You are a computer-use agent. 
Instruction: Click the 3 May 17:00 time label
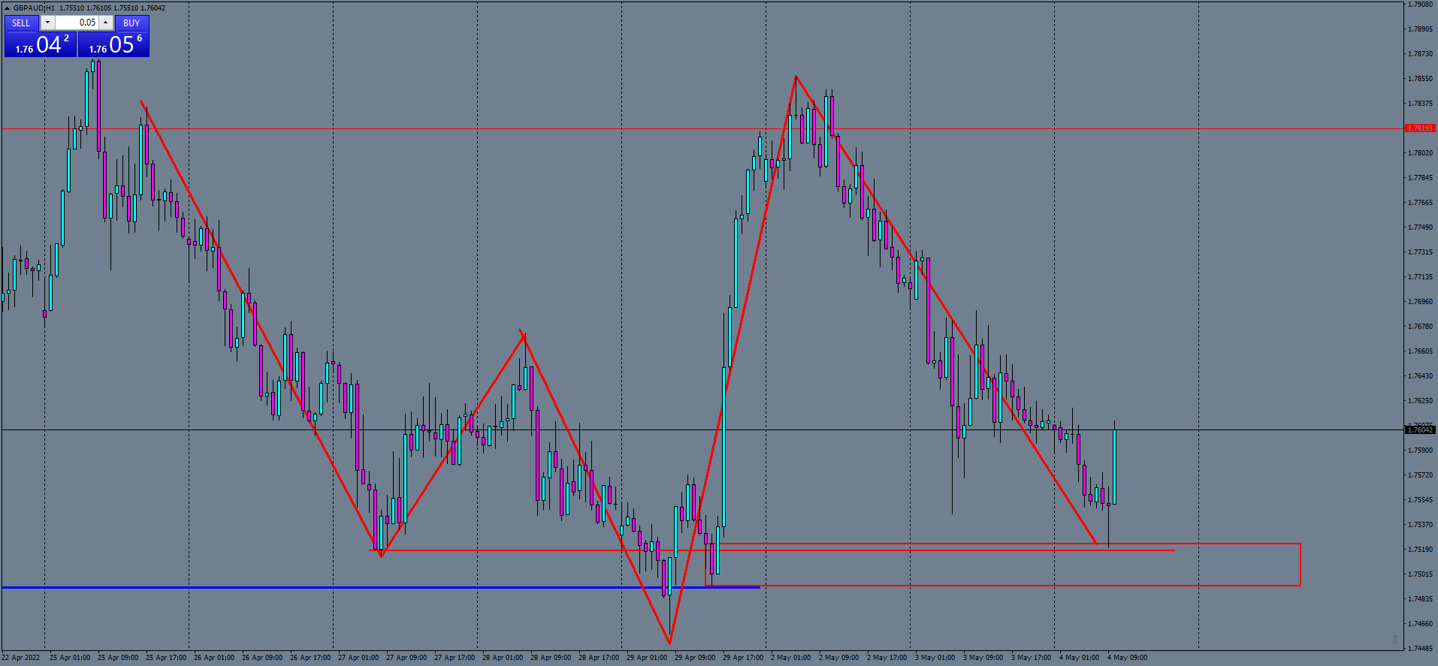1031,658
